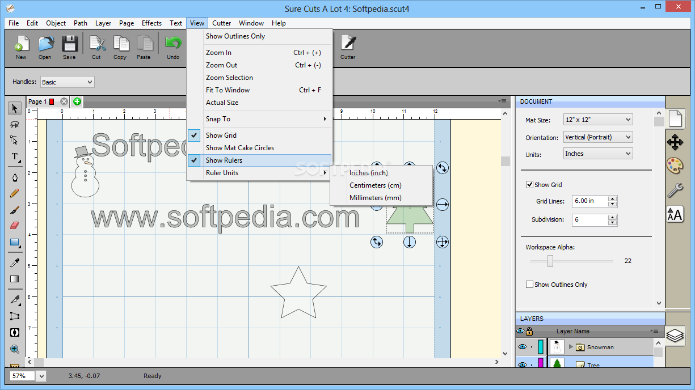The height and width of the screenshot is (390, 695).
Task: Open the Mat Size dropdown
Action: pos(598,120)
